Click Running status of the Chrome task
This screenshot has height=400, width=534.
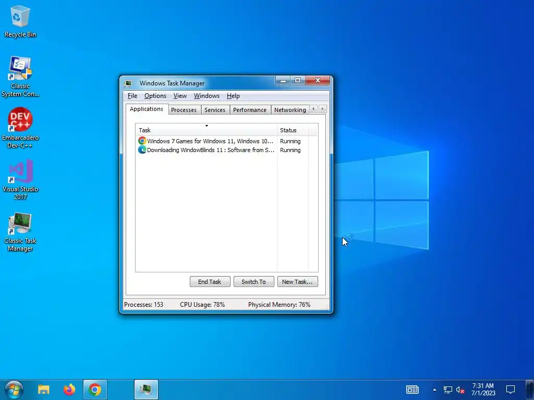click(290, 141)
